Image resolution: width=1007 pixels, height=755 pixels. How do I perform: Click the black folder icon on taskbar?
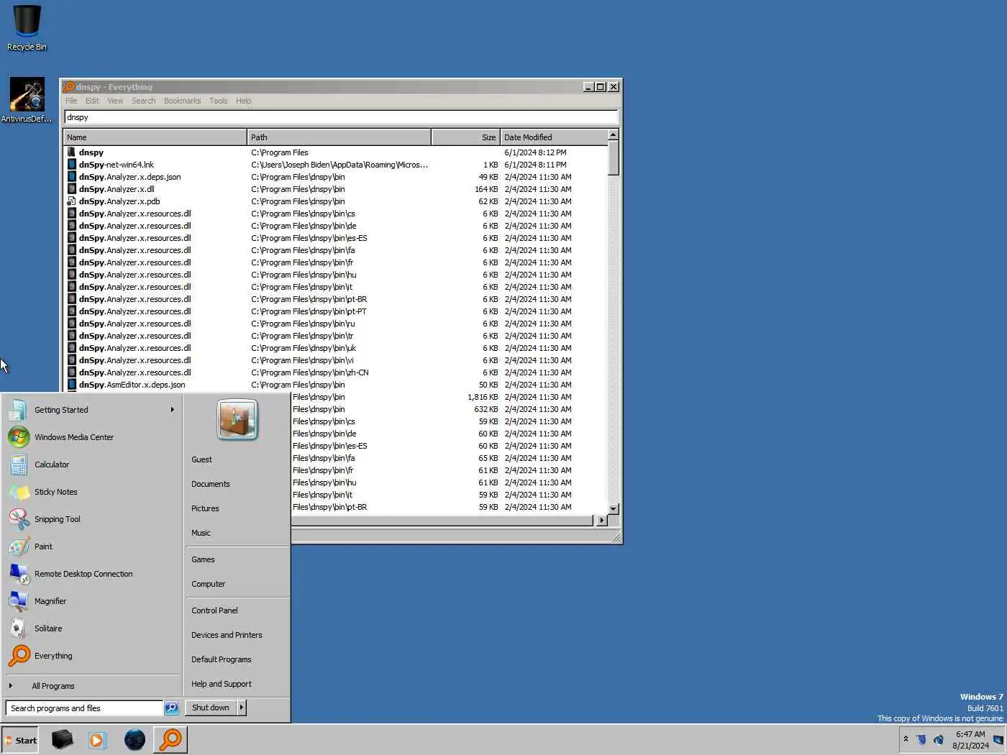[62, 739]
